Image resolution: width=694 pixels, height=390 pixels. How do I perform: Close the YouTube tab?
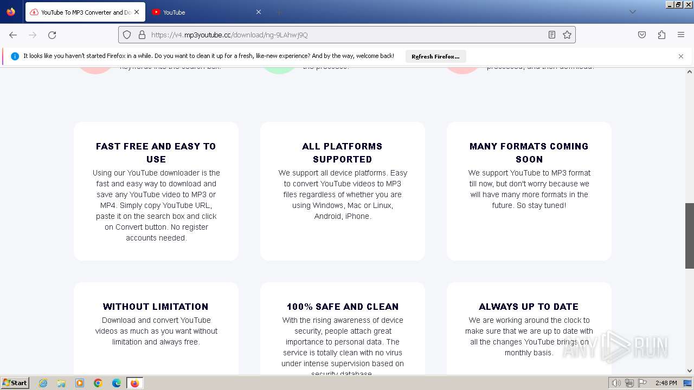(x=259, y=12)
